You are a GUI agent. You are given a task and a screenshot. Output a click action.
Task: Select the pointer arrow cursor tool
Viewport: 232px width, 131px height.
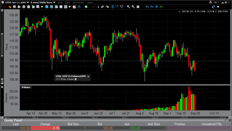98,7
